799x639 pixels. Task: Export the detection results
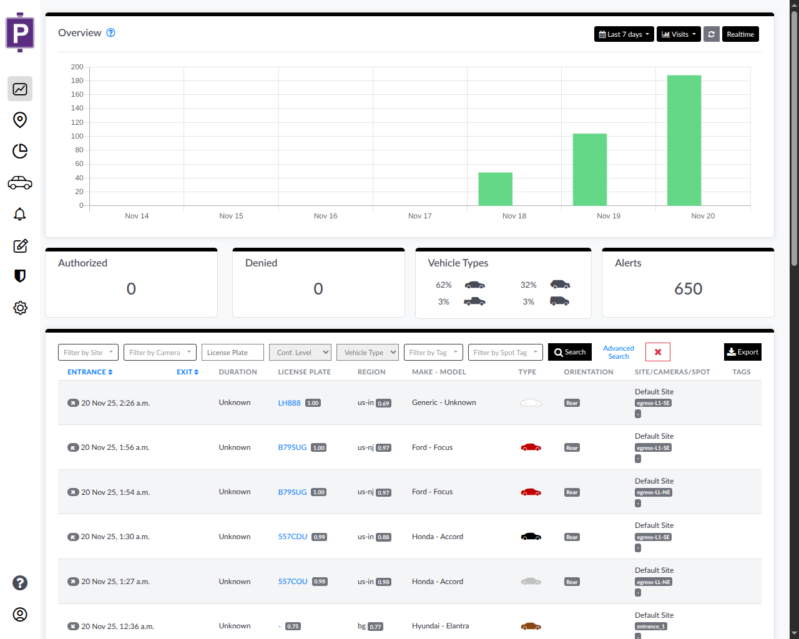coord(742,351)
